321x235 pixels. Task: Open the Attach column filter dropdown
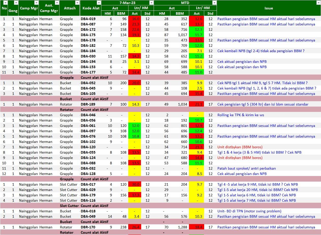(x=78, y=3)
